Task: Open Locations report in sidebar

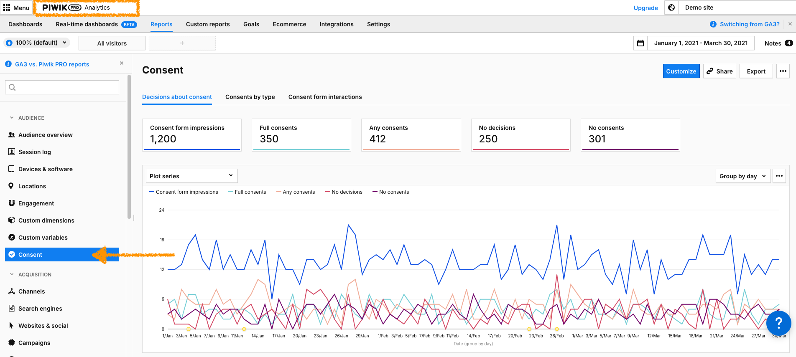Action: 32,186
